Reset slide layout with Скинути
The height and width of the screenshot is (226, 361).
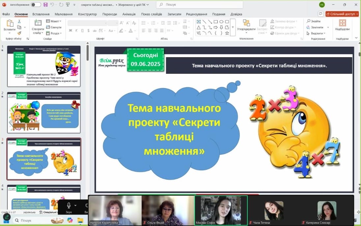[x=54, y=27]
